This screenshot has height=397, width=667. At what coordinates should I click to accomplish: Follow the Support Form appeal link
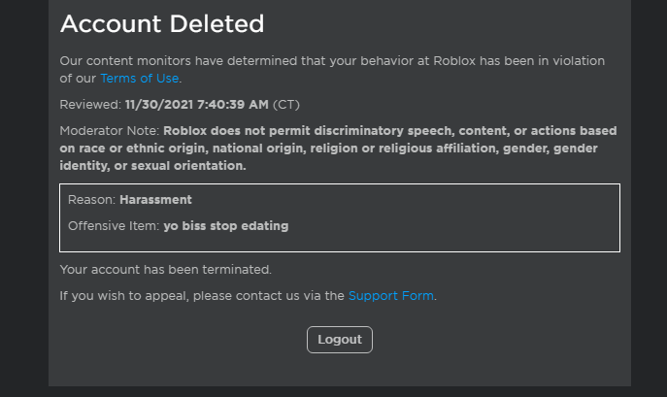(390, 296)
